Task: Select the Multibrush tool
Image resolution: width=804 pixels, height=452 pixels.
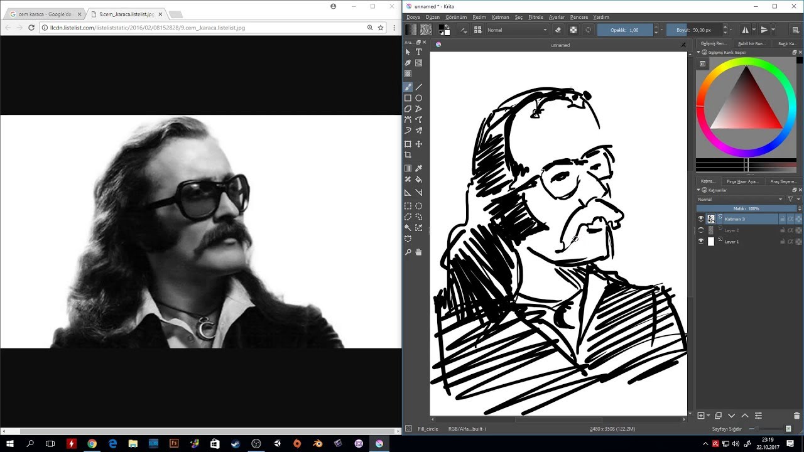Action: click(x=419, y=130)
